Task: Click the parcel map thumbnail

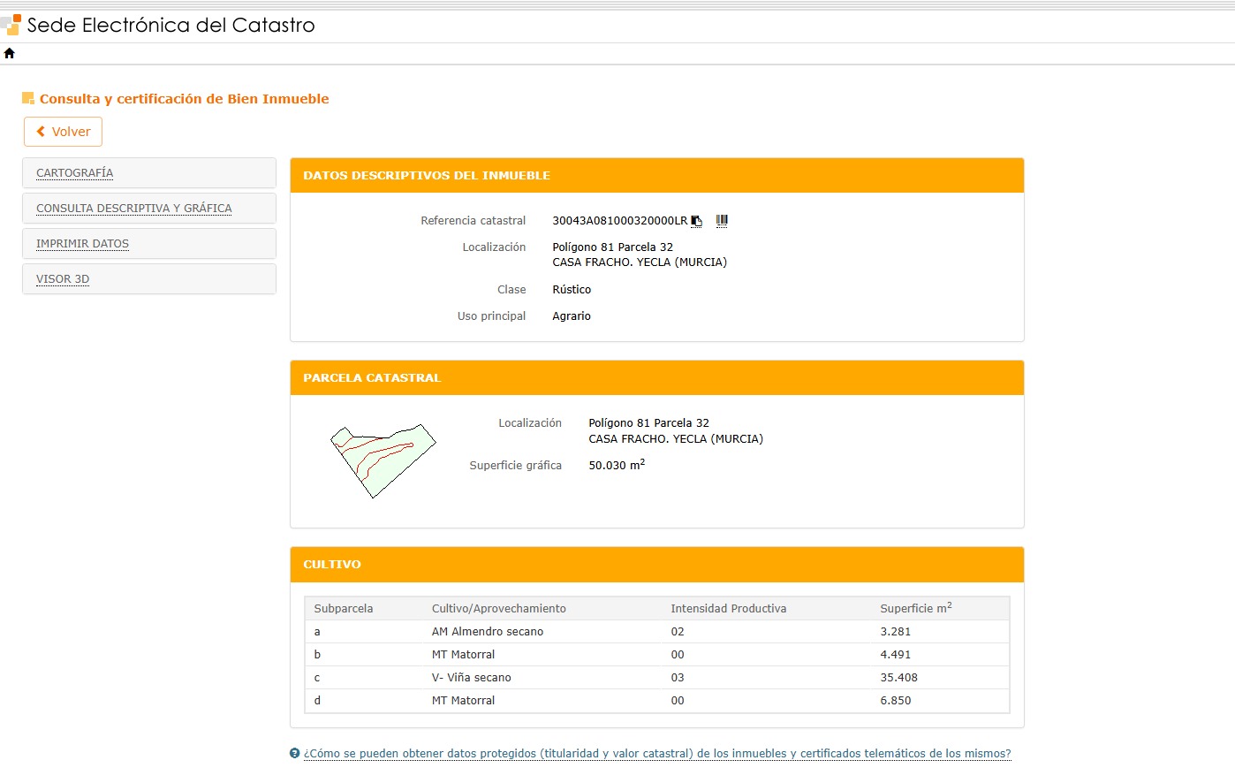Action: (383, 460)
